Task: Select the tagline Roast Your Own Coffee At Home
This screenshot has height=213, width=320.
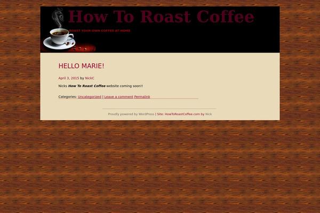Action: coord(100,31)
